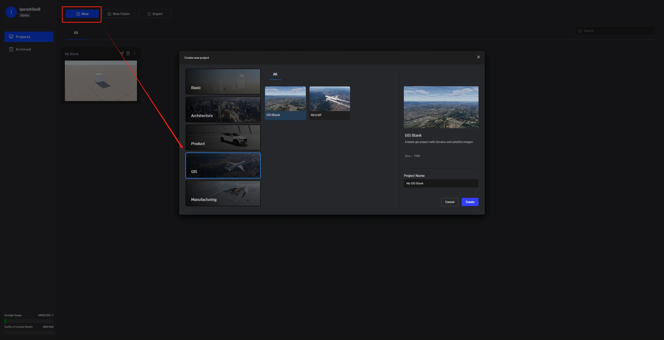
Task: Select the GIS template category
Action: click(223, 165)
